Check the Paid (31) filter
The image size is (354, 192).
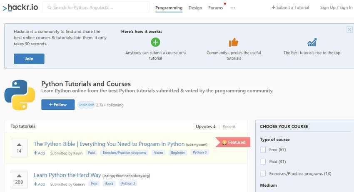coord(263,162)
